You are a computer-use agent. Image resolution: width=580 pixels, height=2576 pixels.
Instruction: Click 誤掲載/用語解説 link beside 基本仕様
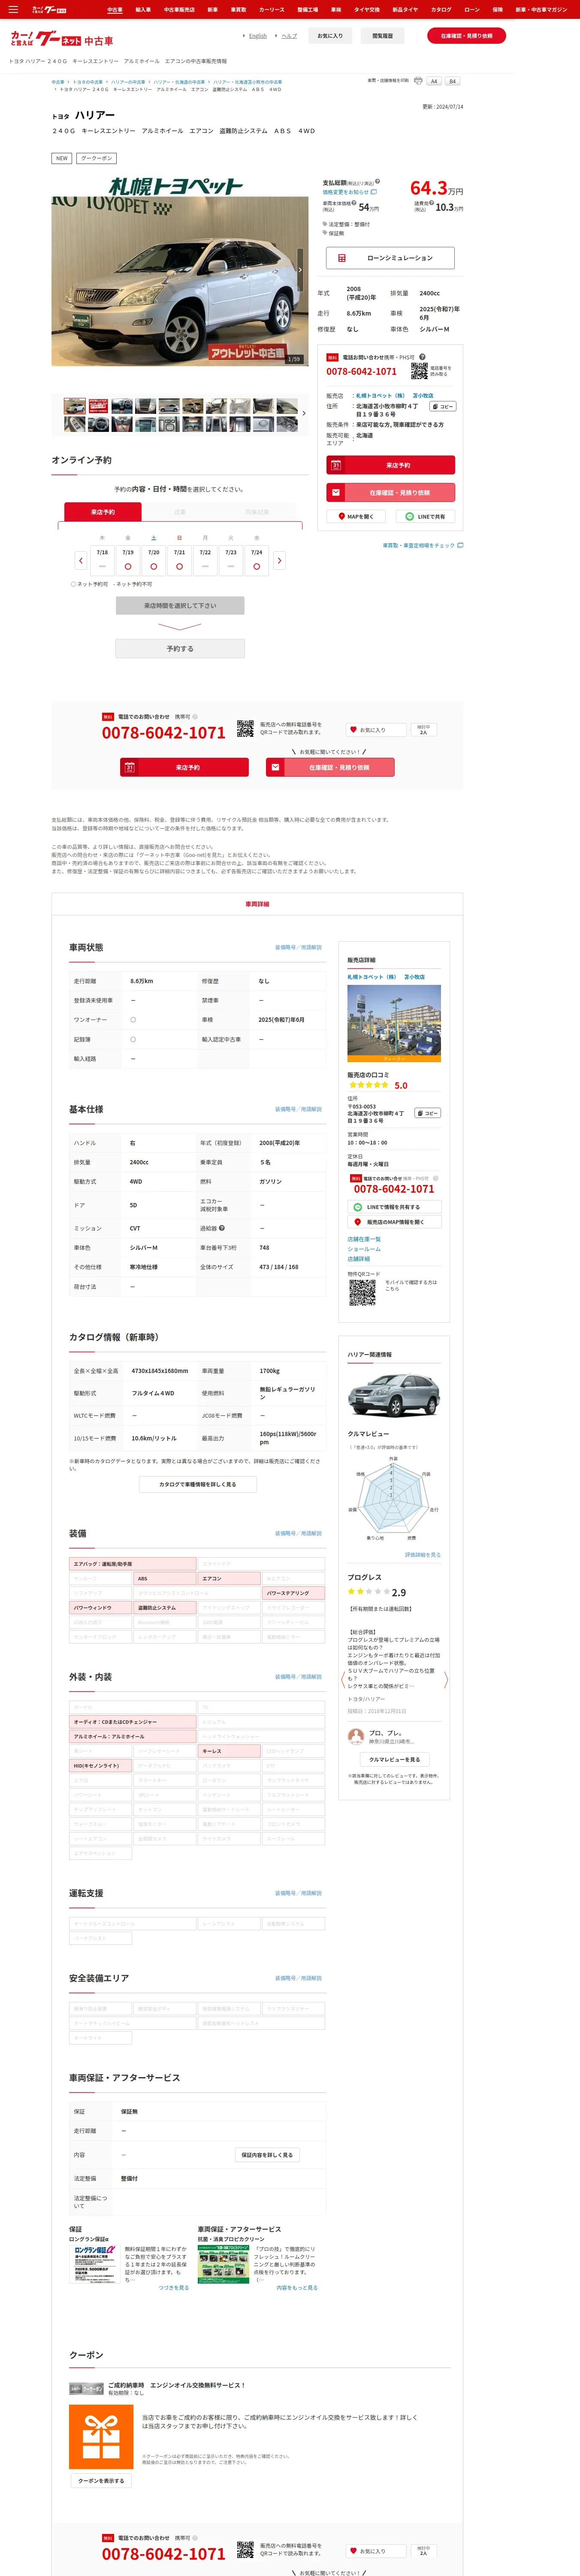point(298,1109)
